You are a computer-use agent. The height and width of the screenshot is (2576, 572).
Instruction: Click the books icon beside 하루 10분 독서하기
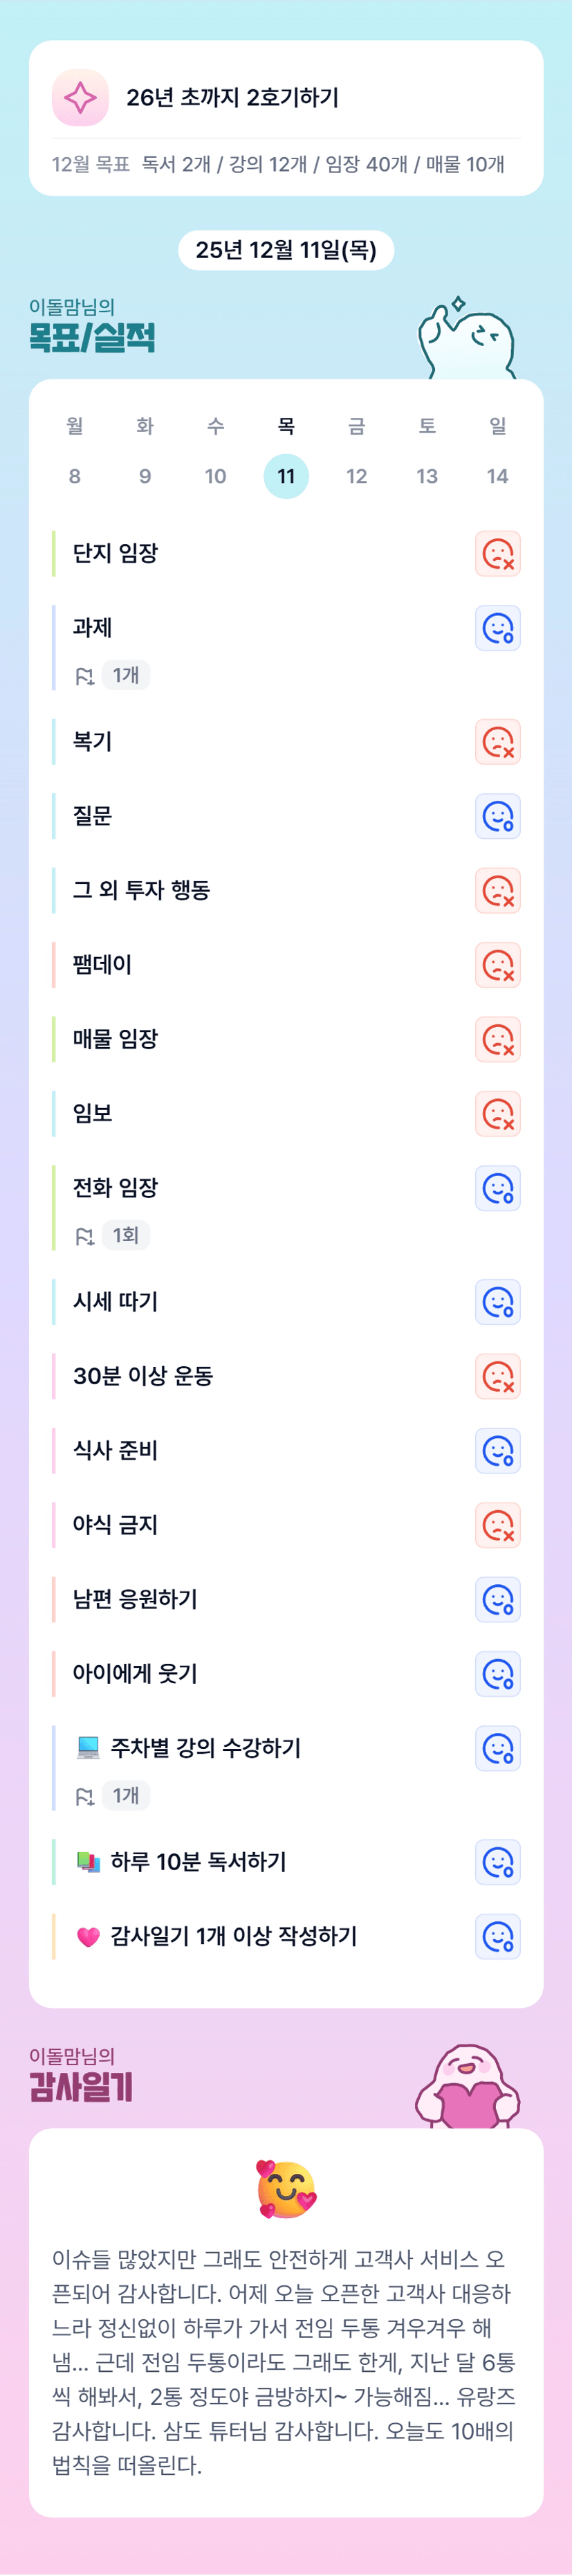click(x=88, y=1862)
